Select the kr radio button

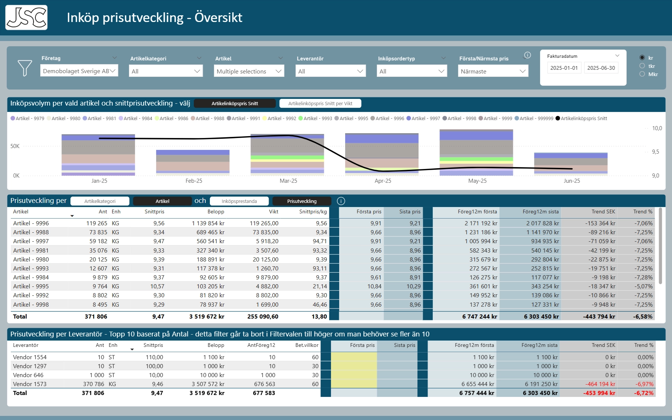click(x=642, y=58)
